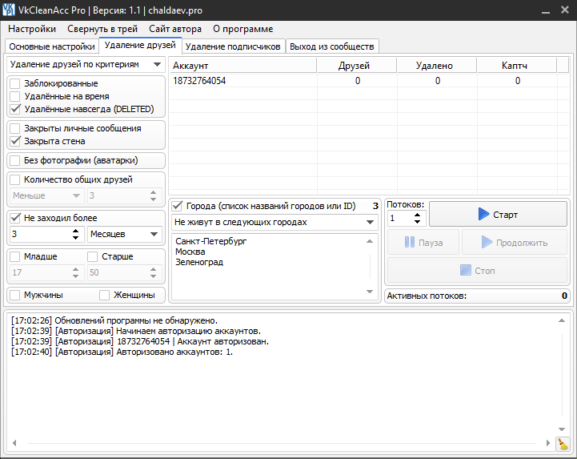Uncheck the Города filter checkbox
This screenshot has width=577, height=459.
178,206
